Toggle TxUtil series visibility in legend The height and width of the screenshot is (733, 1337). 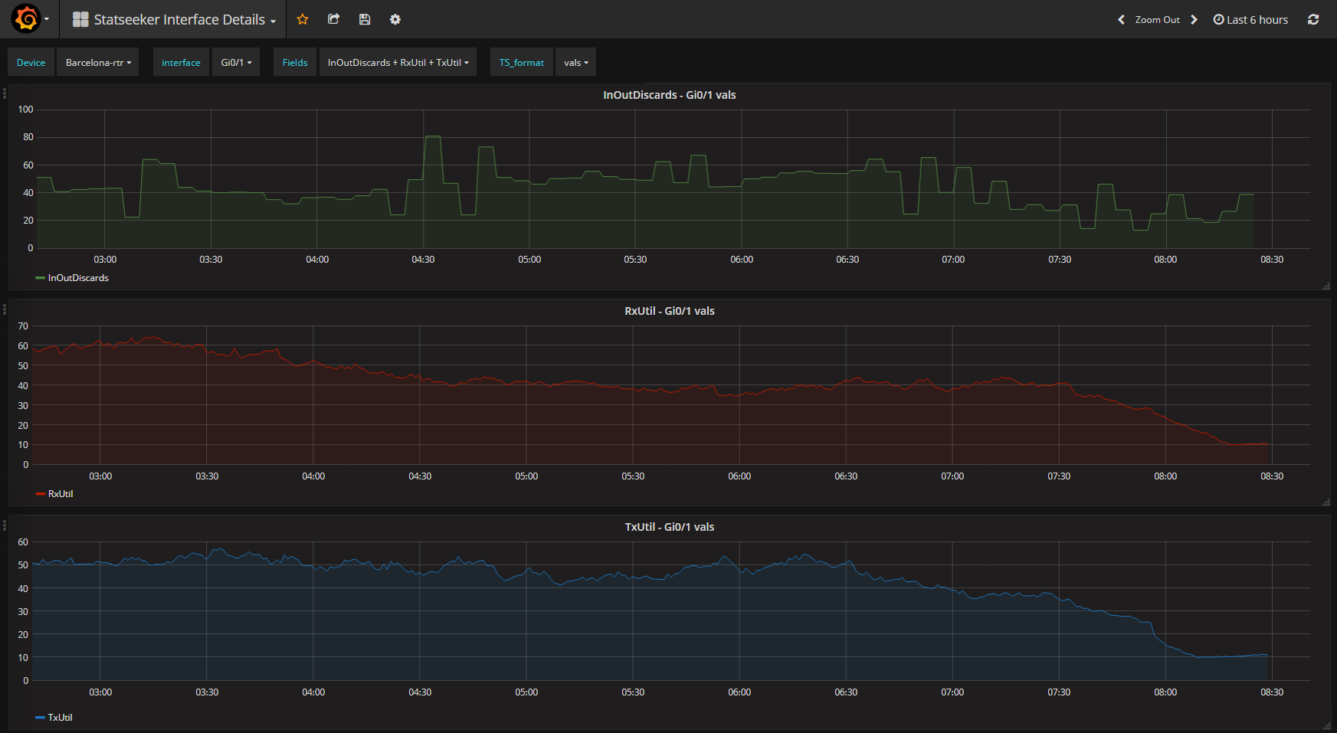(x=61, y=718)
